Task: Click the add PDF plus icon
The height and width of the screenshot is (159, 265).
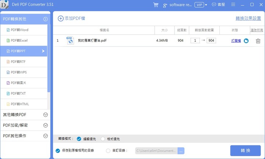Action: 61,18
